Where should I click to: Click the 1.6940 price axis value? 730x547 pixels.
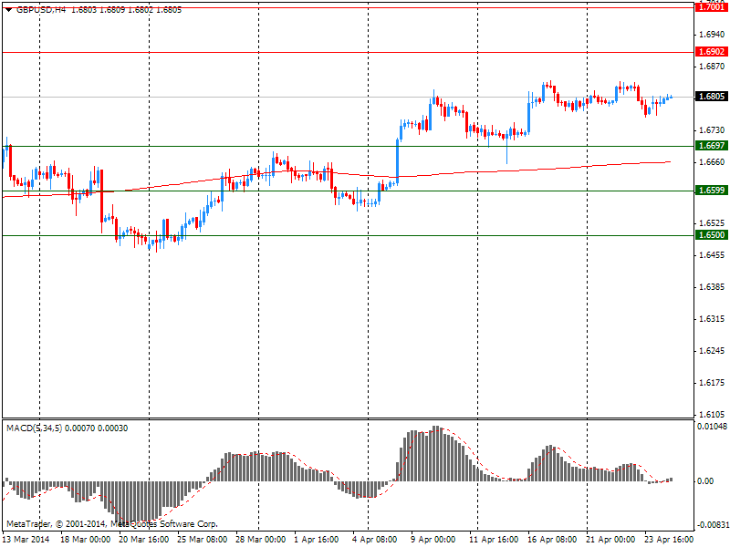(712, 35)
